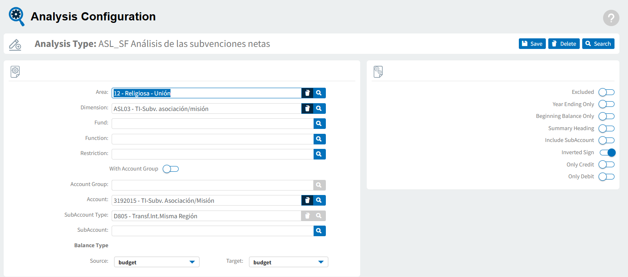Click the SubAccount Type field showing D805
Image resolution: width=628 pixels, height=277 pixels.
tap(206, 216)
